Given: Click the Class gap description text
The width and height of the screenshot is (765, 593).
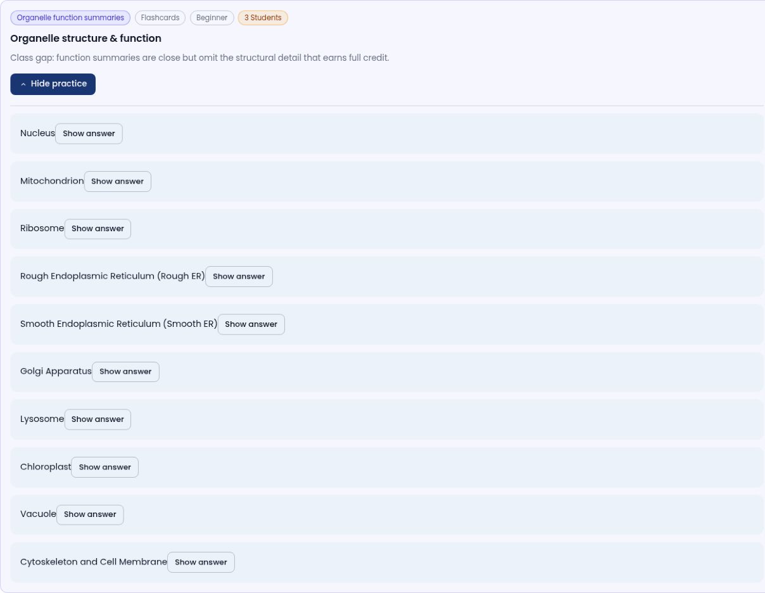Looking at the screenshot, I should click(199, 58).
